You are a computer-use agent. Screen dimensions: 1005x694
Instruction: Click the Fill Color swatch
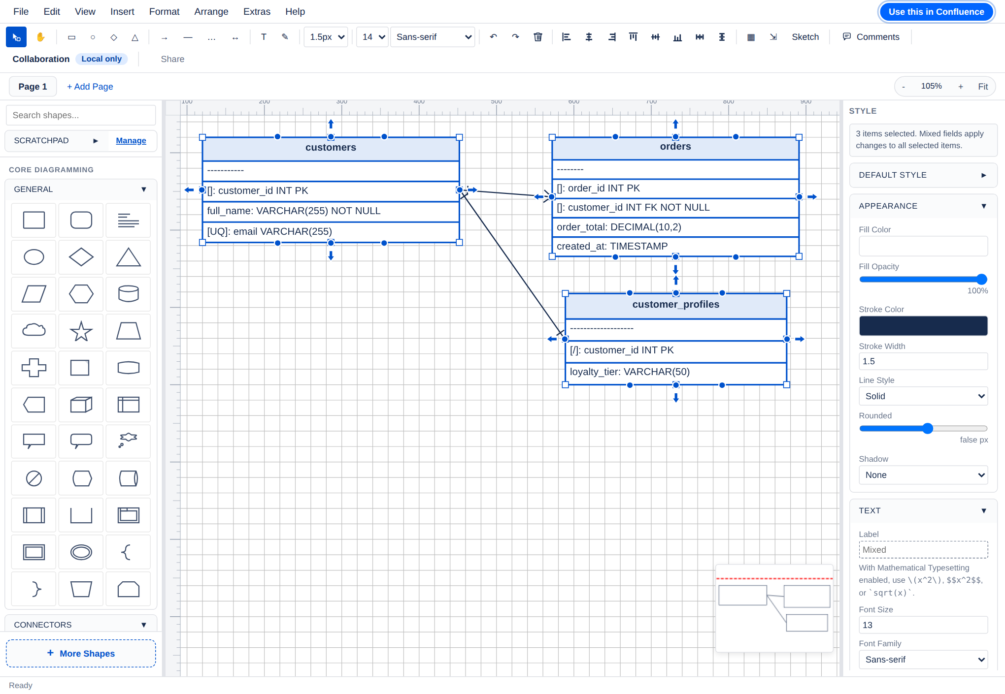point(923,246)
